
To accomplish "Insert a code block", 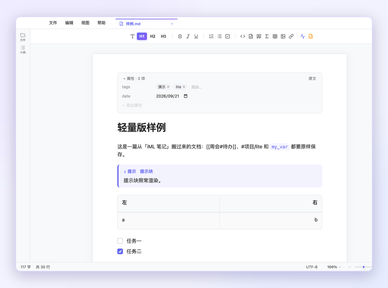I will tap(251, 36).
